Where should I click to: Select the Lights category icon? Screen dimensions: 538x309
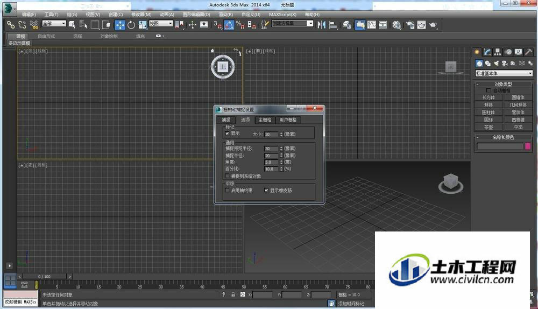point(496,63)
